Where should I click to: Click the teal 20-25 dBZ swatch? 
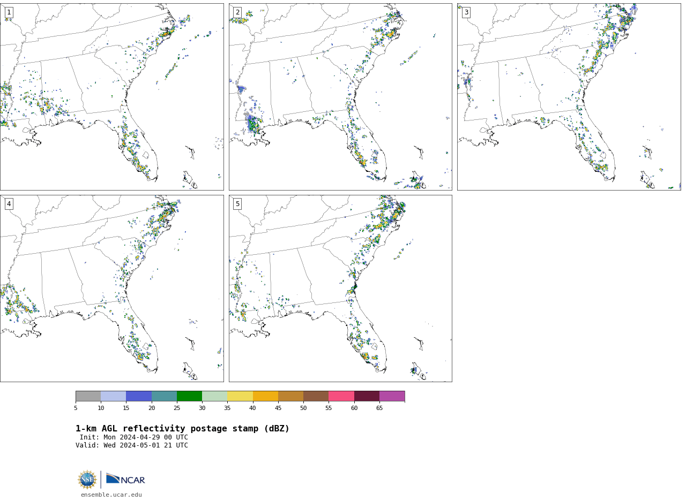click(x=164, y=396)
